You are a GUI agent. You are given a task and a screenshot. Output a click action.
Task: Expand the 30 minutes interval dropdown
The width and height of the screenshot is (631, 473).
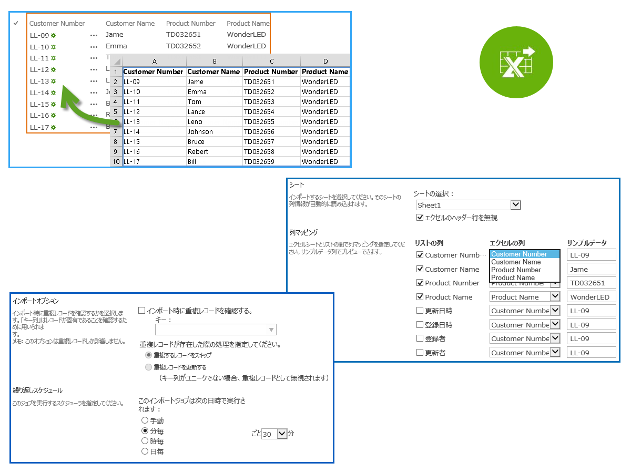click(282, 434)
